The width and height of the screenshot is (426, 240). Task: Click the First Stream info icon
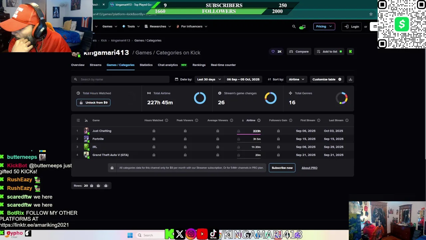coord(319,120)
